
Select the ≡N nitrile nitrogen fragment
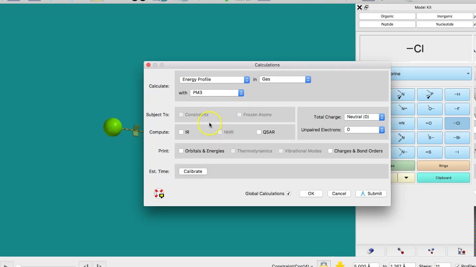[403, 123]
